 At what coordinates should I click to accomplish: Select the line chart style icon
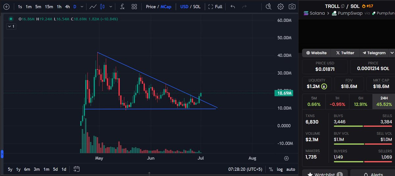(93, 6)
